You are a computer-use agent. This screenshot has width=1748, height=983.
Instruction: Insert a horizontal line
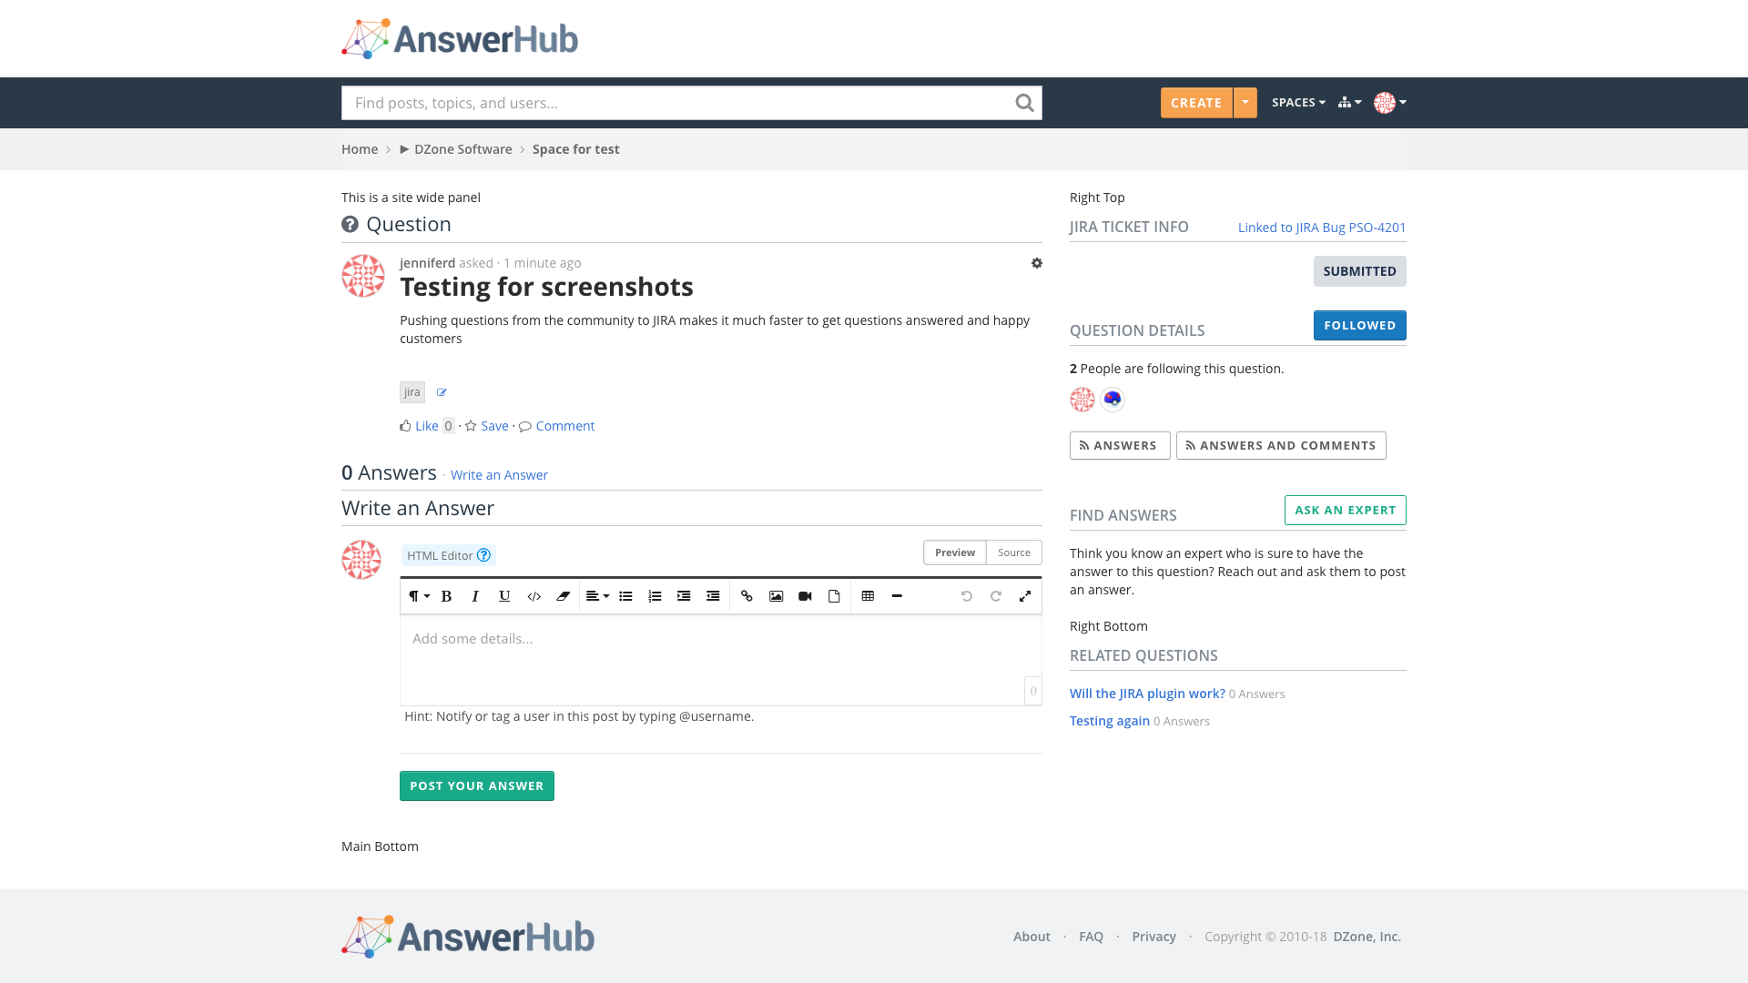click(x=897, y=596)
